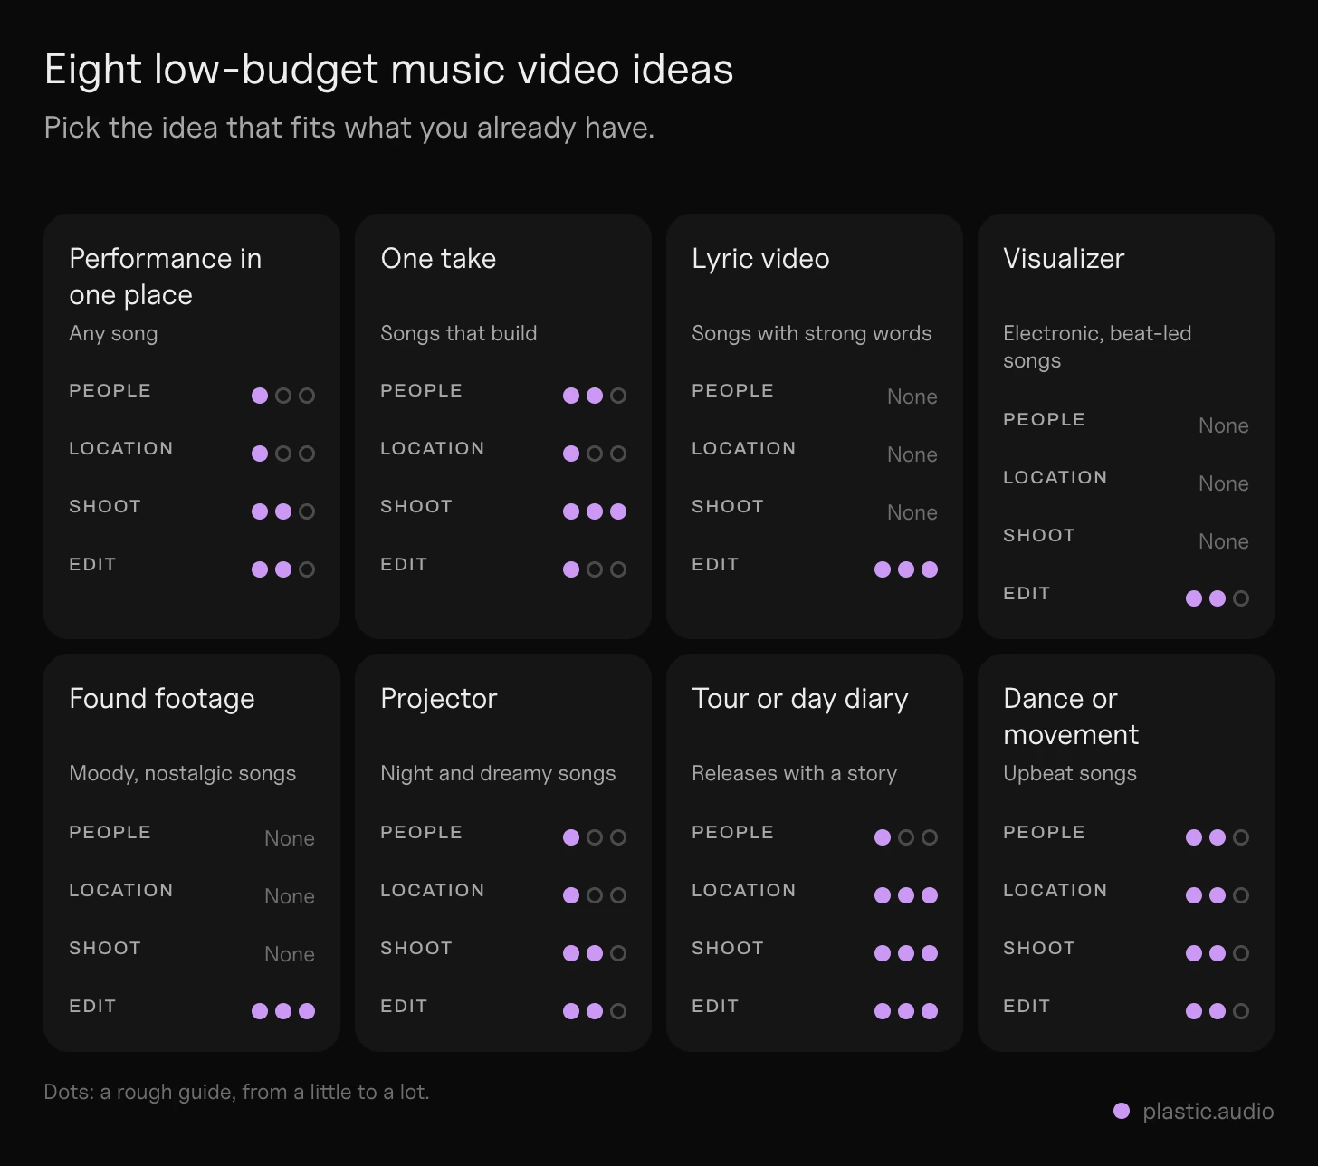
Task: Click the EDIT dot rating in Found footage card
Action: coord(283,1011)
